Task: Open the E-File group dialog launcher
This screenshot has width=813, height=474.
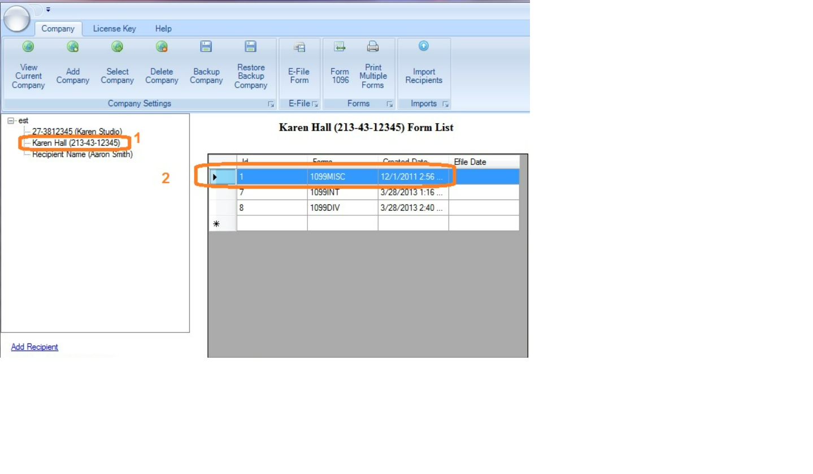Action: 315,104
